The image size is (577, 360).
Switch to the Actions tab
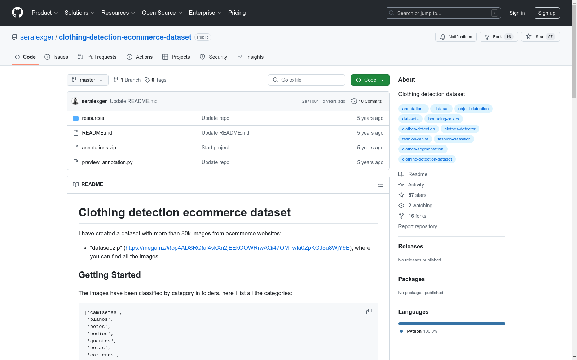(x=140, y=57)
